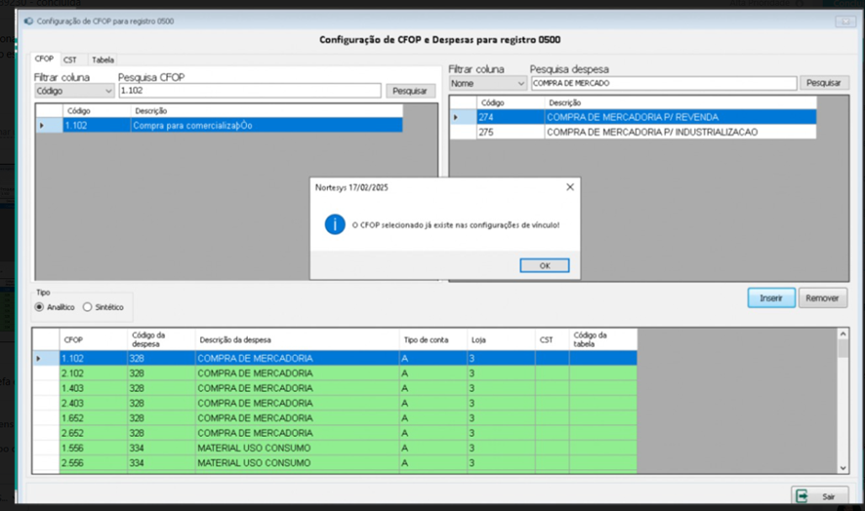Click the blue information icon in the dialog
Viewport: 865px width, 511px height.
(334, 224)
